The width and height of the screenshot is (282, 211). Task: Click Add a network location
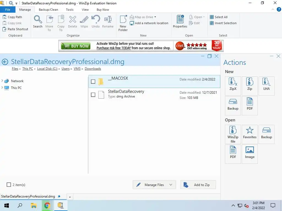click(x=149, y=23)
